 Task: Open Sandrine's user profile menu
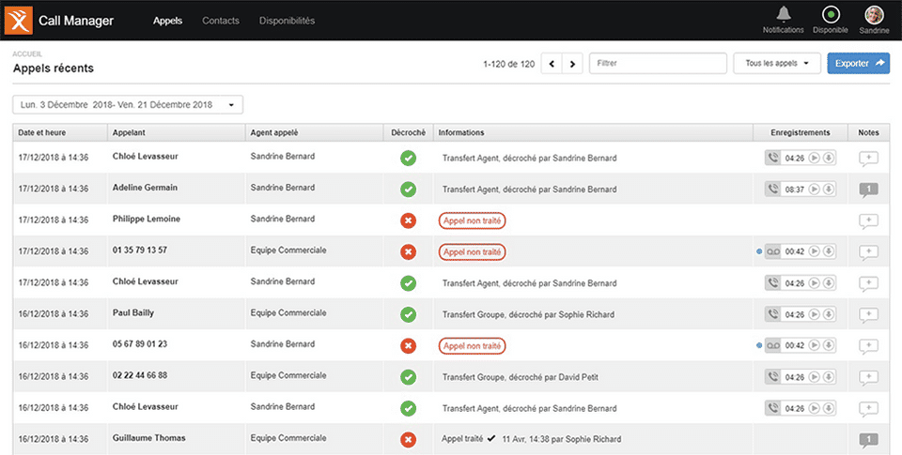point(874,15)
